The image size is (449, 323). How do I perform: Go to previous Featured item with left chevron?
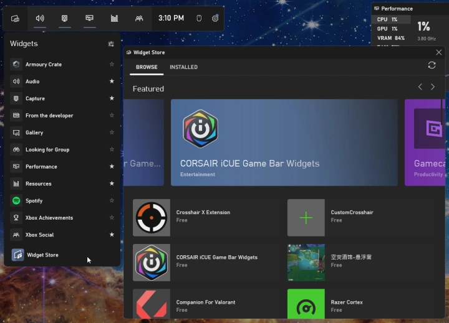point(420,87)
